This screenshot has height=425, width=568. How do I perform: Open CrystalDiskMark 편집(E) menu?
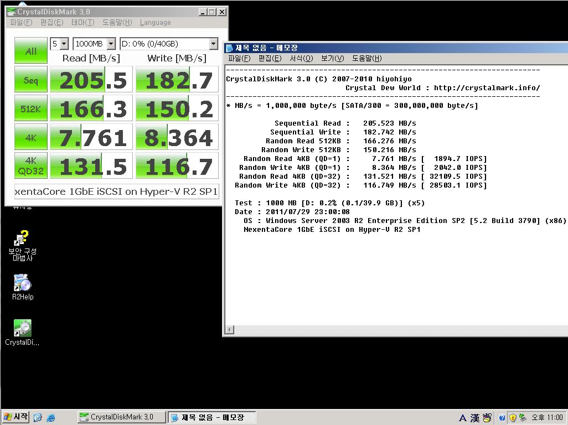tap(52, 23)
